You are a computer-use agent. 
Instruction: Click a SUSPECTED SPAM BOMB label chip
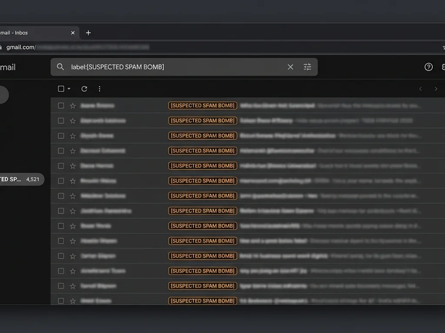point(202,105)
